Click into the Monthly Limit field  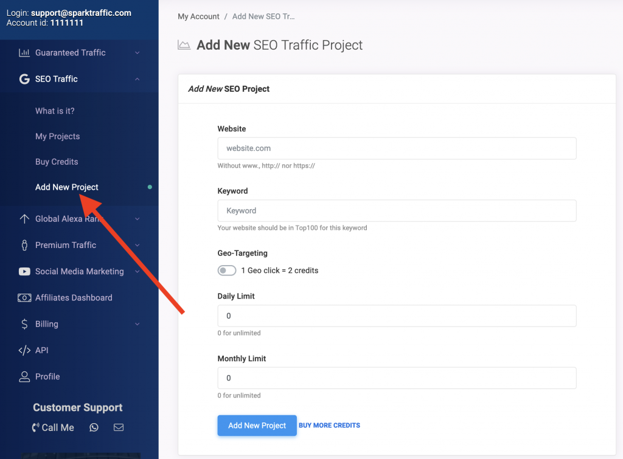point(397,378)
